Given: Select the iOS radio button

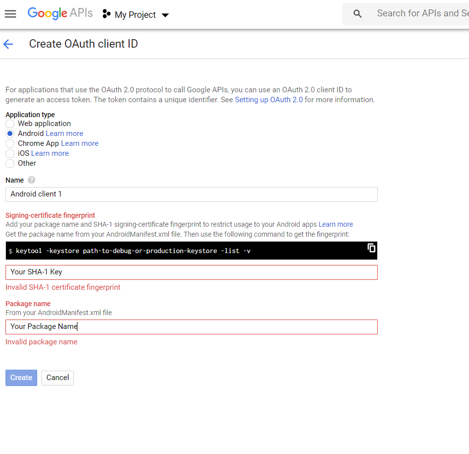Looking at the screenshot, I should pyautogui.click(x=10, y=153).
